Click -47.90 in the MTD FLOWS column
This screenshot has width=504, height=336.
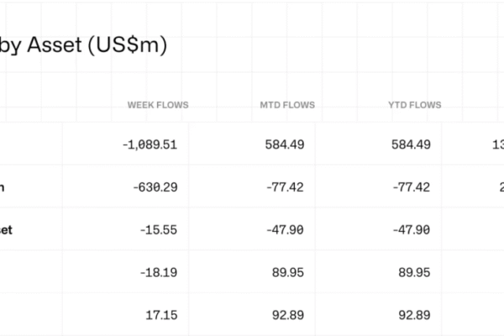click(x=286, y=229)
